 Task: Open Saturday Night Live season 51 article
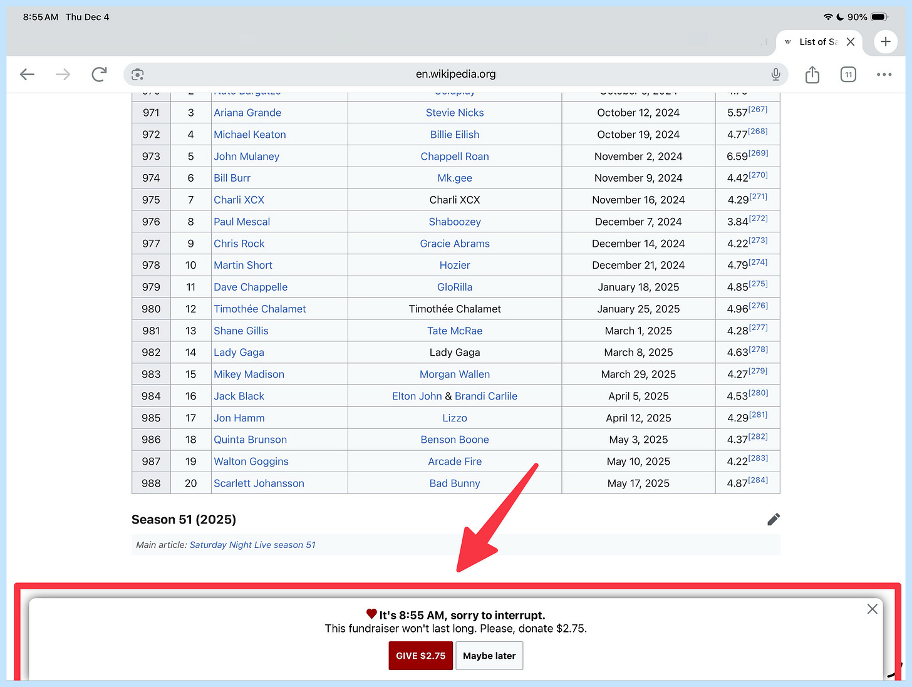click(x=252, y=545)
